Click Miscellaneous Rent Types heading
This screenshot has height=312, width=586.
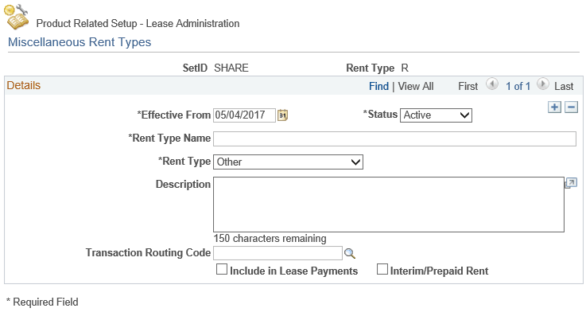click(80, 42)
